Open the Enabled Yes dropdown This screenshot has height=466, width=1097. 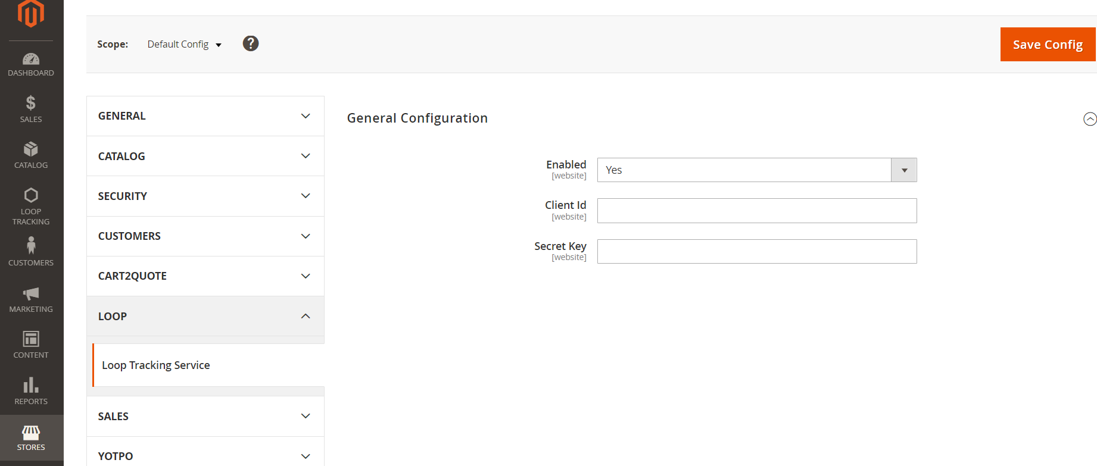(757, 170)
